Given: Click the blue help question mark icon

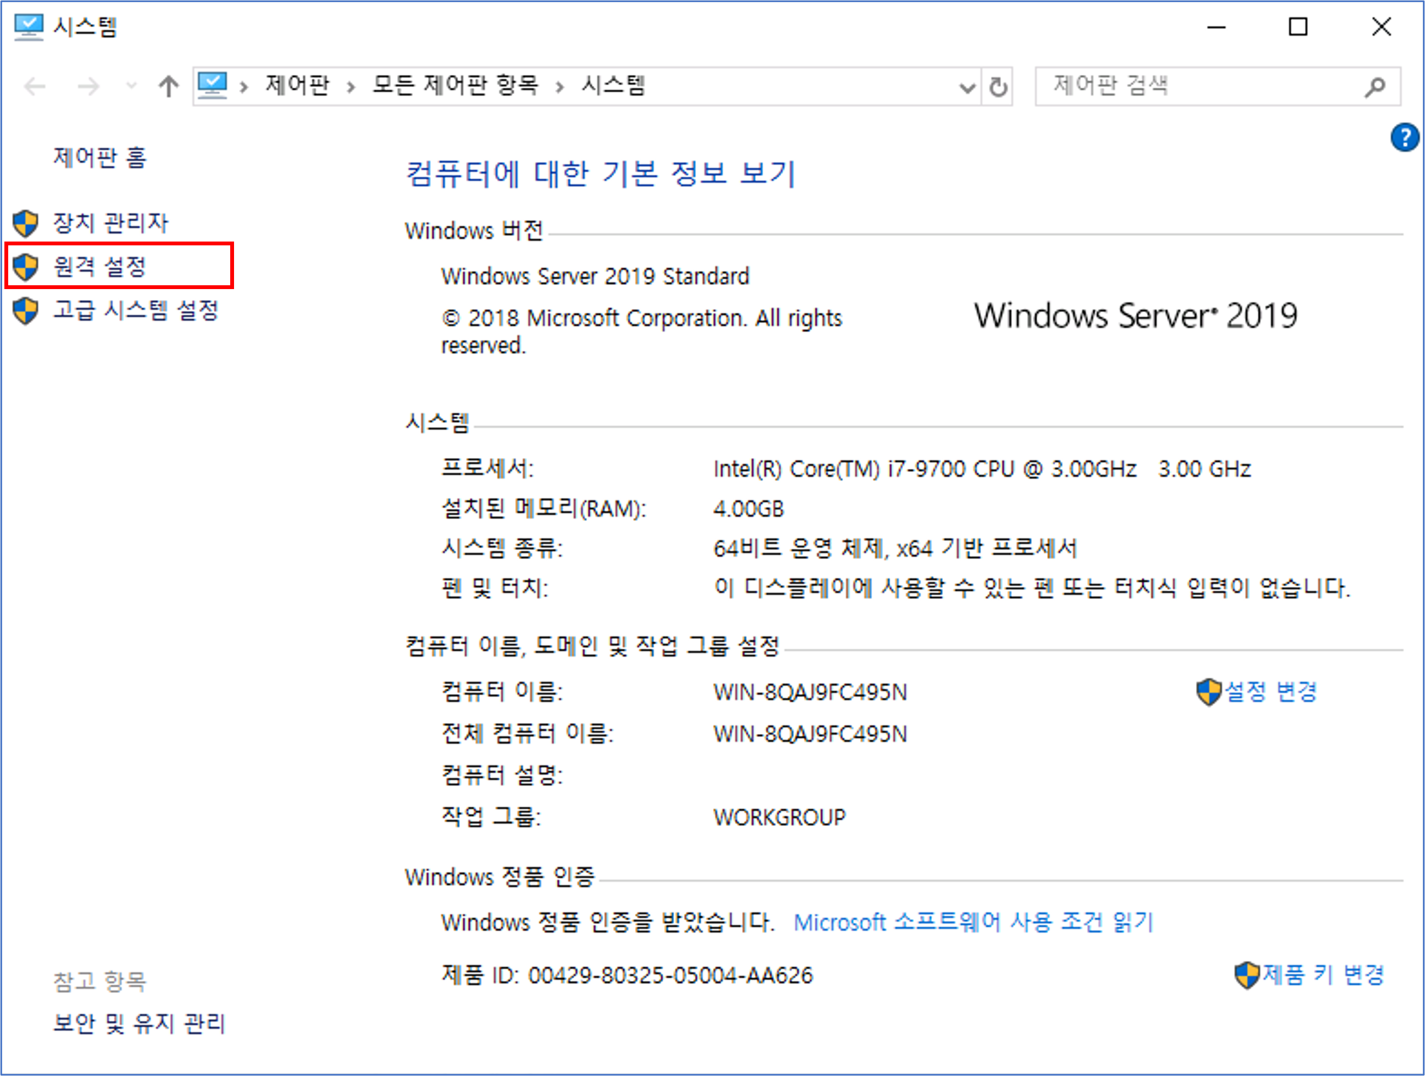Looking at the screenshot, I should click(x=1404, y=138).
